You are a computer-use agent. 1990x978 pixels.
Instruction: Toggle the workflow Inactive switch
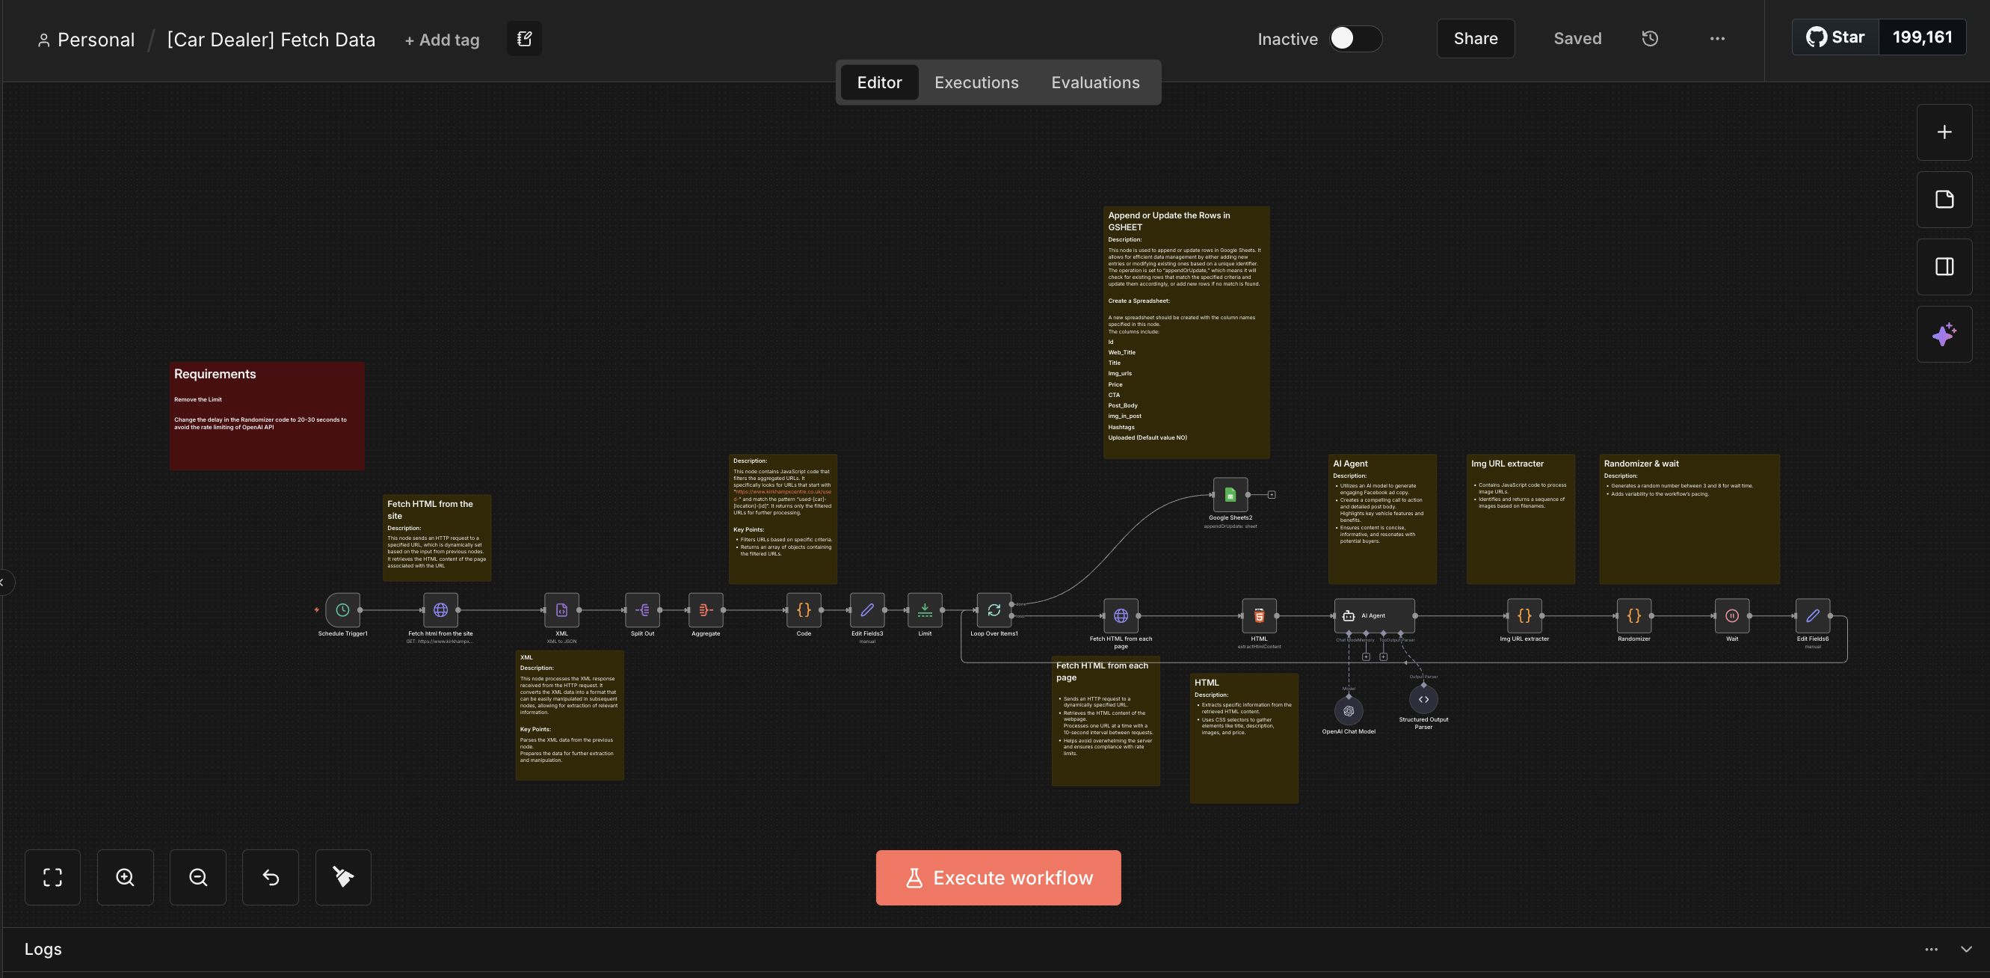(x=1355, y=39)
